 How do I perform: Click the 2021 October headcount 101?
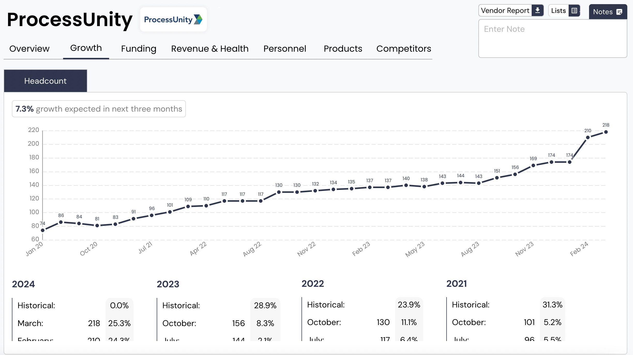coord(529,322)
